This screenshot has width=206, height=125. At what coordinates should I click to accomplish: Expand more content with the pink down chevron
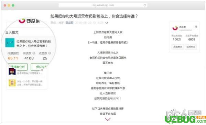[108, 119]
